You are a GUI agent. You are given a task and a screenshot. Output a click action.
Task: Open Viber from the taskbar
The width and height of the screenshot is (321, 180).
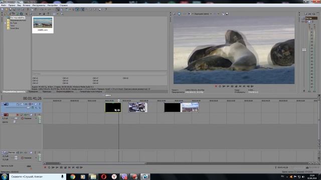pyautogui.click(x=124, y=176)
